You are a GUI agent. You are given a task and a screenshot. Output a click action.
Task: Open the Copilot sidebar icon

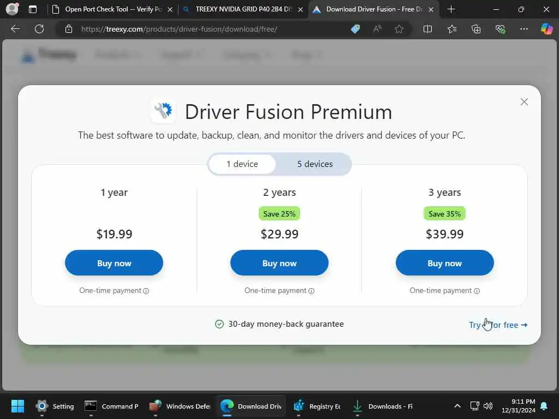click(x=546, y=29)
